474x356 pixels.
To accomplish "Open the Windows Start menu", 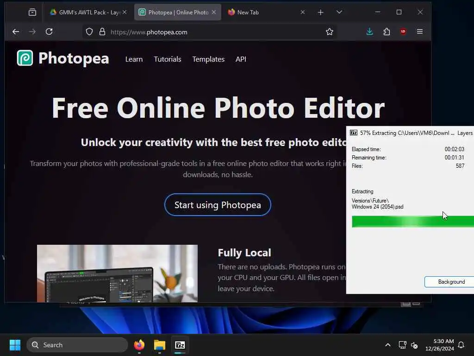I will point(15,345).
